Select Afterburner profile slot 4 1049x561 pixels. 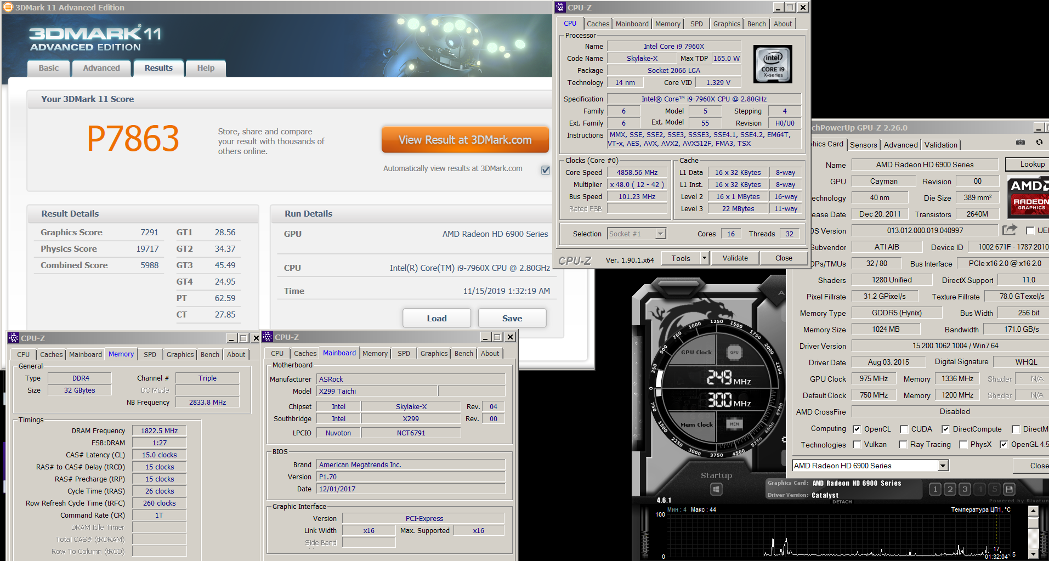pos(980,489)
